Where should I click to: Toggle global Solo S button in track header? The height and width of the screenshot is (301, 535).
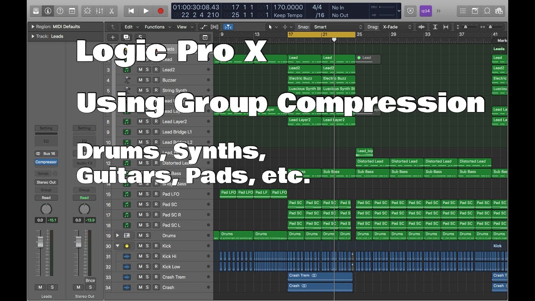point(140,37)
